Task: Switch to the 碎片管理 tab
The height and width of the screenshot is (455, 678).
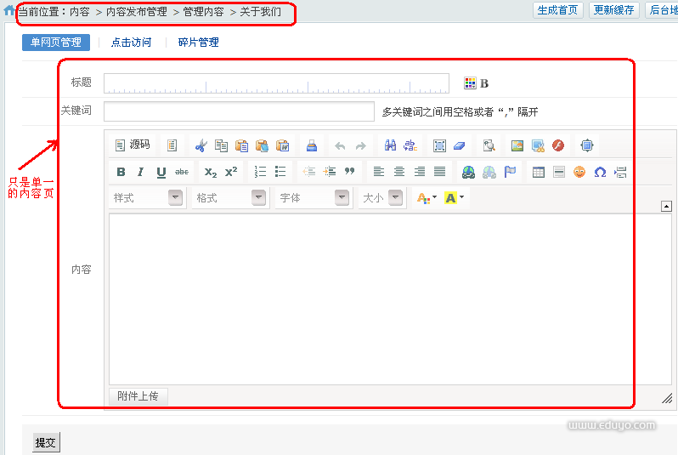Action: tap(198, 43)
